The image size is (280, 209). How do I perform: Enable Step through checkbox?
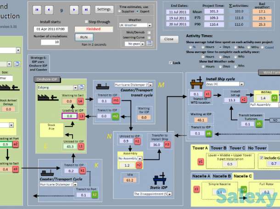(86, 22)
